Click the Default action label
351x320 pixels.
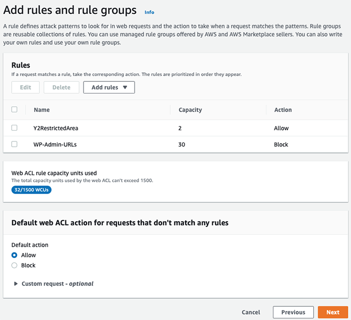[30, 245]
